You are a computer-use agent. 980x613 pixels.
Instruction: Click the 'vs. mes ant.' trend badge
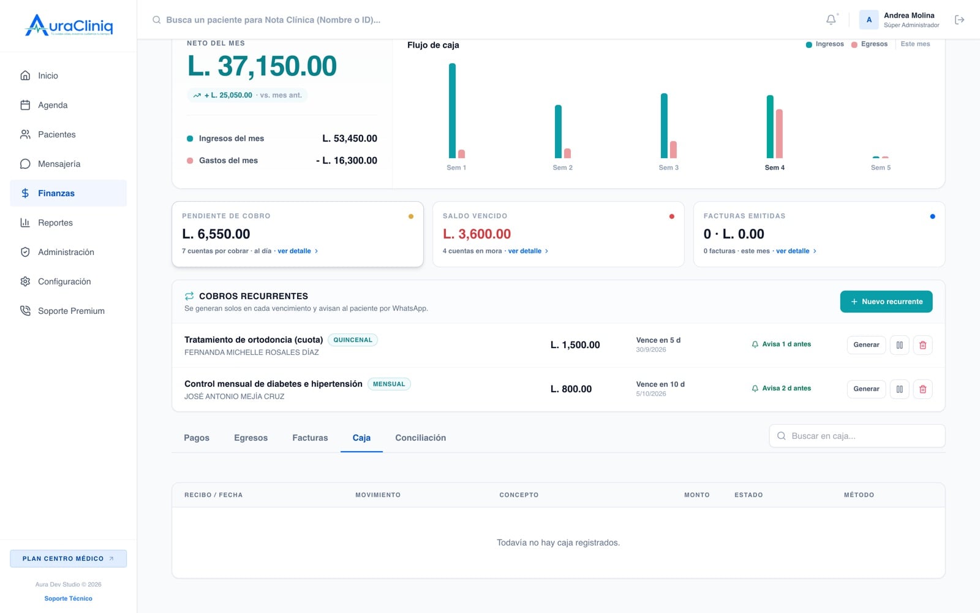(x=247, y=95)
